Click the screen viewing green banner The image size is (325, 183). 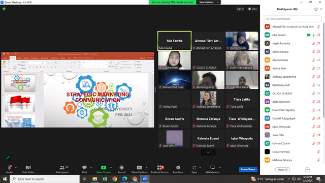(172, 2)
